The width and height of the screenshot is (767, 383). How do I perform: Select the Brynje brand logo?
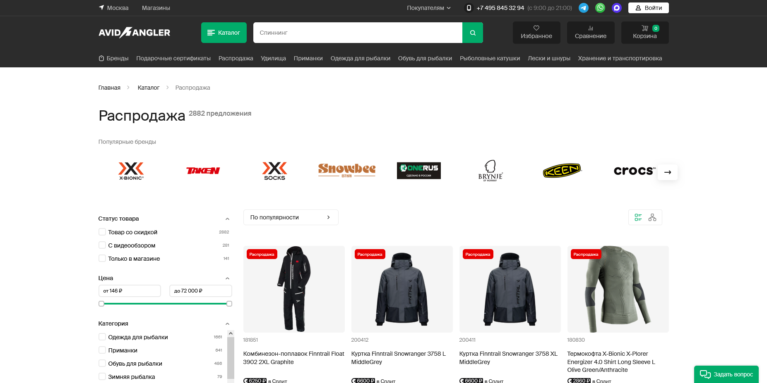point(490,171)
